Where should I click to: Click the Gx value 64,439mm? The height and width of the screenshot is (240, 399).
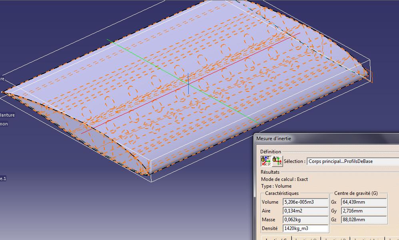coord(364,202)
